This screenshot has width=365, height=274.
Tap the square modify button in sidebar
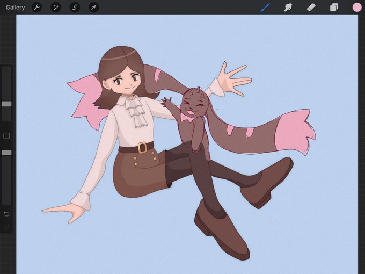(6, 136)
